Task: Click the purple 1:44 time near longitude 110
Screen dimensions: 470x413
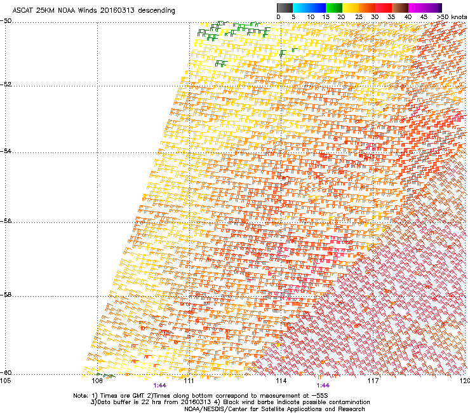Action: [160, 386]
